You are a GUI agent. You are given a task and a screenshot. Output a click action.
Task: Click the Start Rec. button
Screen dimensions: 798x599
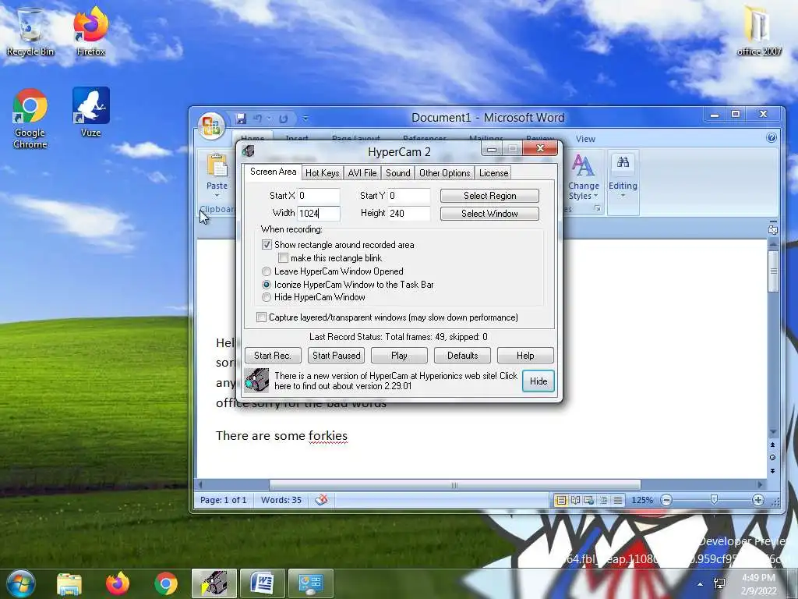pos(273,356)
